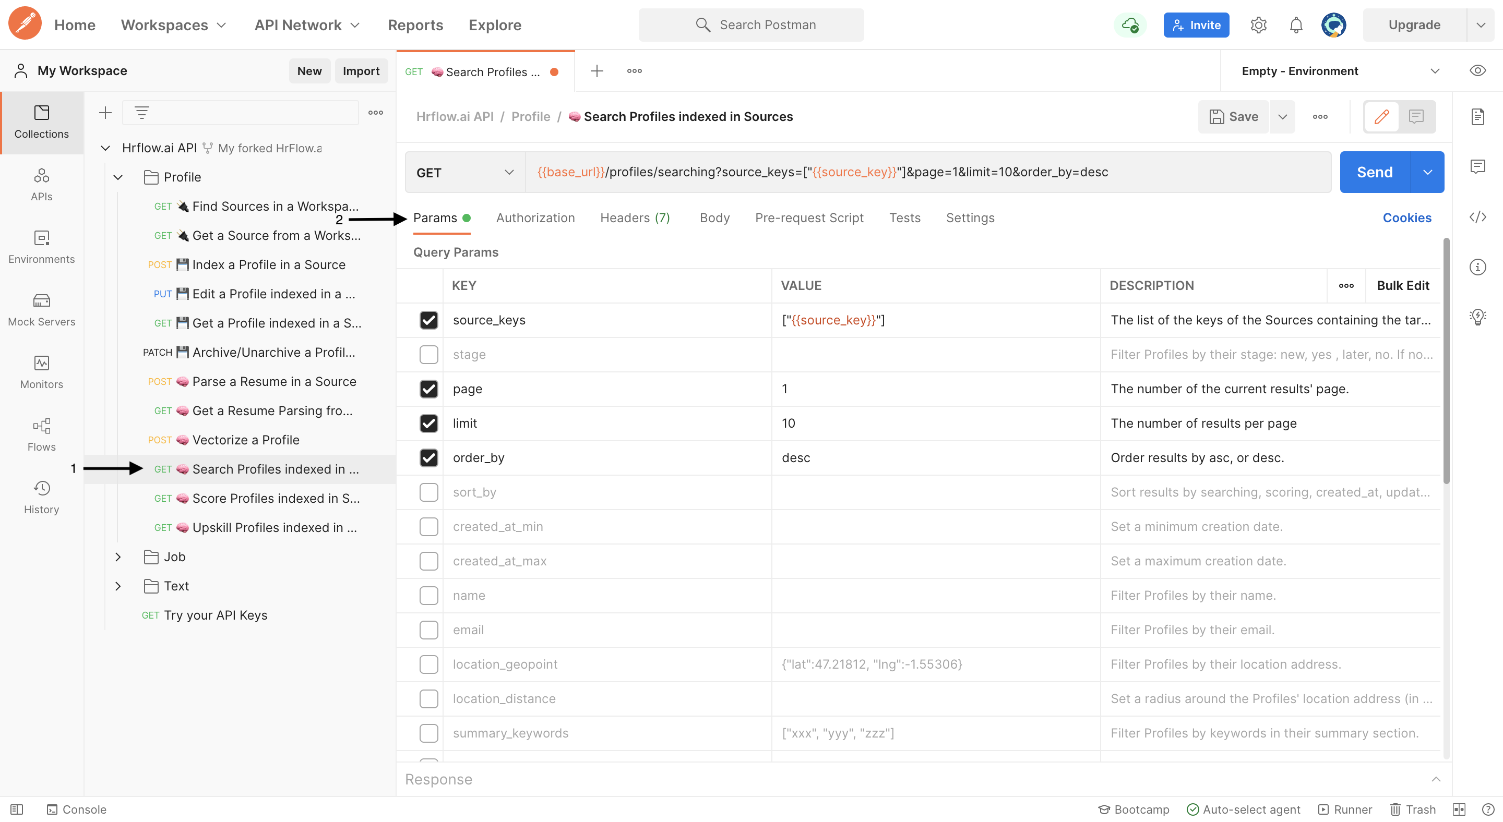
Task: Open the GET method dropdown
Action: click(x=465, y=173)
